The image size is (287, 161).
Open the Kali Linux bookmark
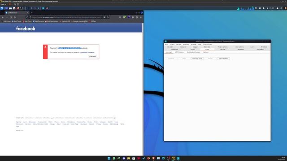[x=6, y=21]
